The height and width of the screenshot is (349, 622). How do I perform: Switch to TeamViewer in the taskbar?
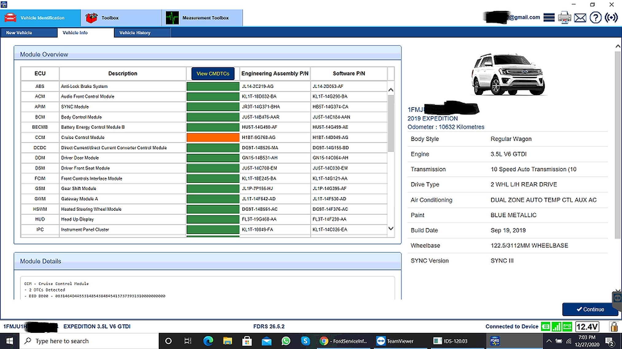pyautogui.click(x=400, y=341)
